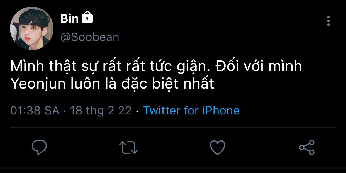Click the Twitter for iPhone link
Screen dimensions: 346x173
coord(191,111)
